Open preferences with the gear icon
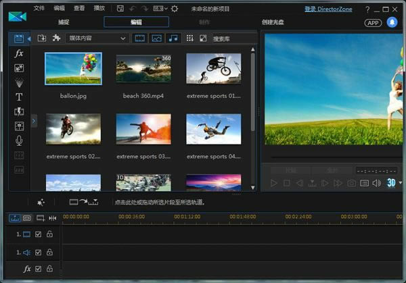406x283 pixels. point(175,9)
